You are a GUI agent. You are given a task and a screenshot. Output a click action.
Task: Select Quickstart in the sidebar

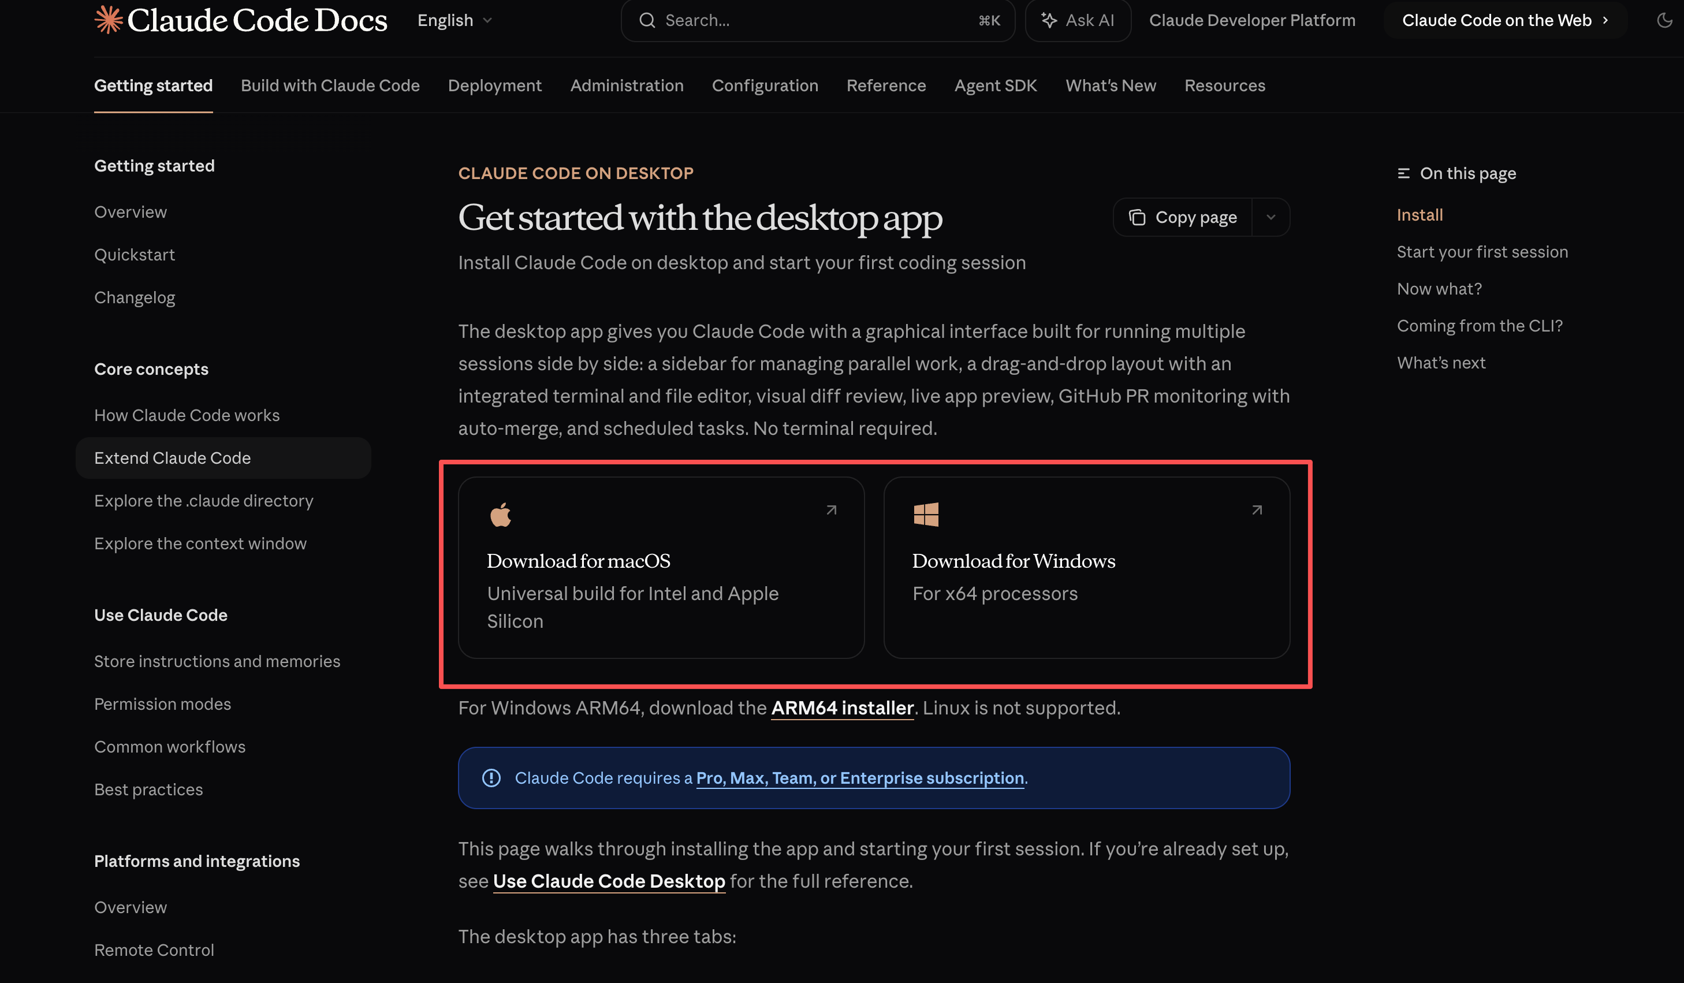coord(135,255)
